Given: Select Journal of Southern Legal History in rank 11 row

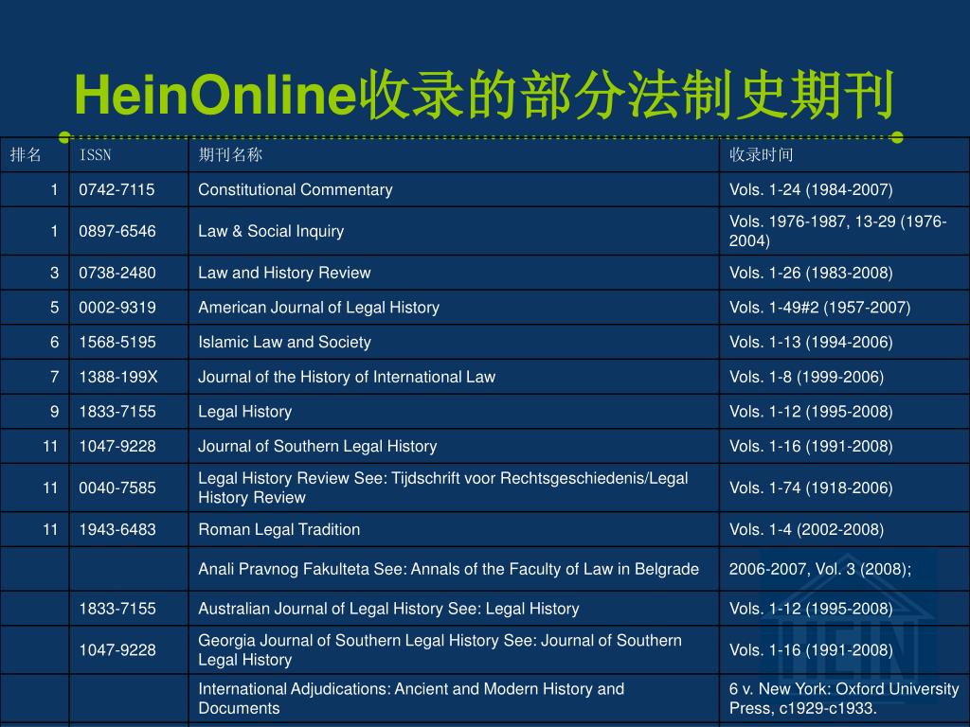Looking at the screenshot, I should tap(317, 447).
